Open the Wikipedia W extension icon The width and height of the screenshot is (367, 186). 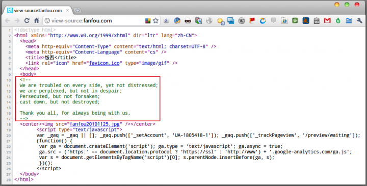point(241,20)
